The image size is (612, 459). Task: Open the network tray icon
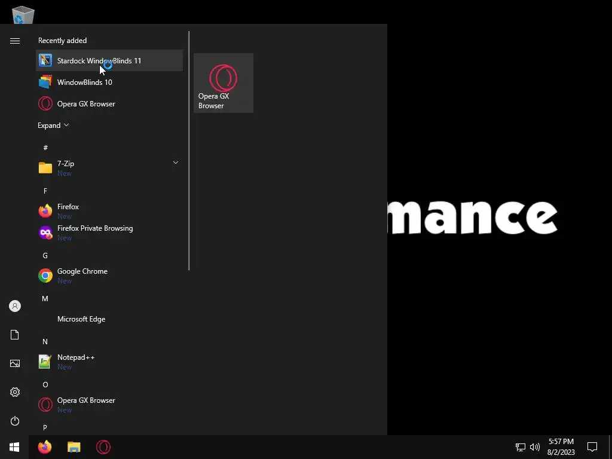click(521, 447)
